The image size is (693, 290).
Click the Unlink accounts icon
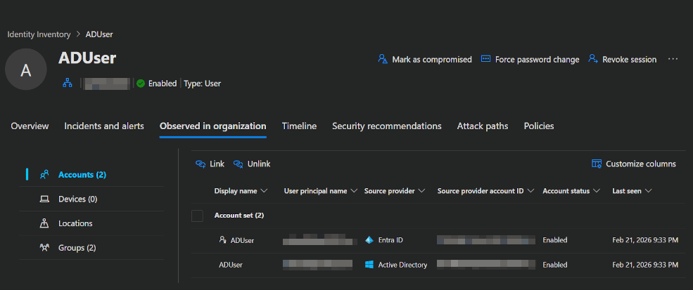point(239,164)
